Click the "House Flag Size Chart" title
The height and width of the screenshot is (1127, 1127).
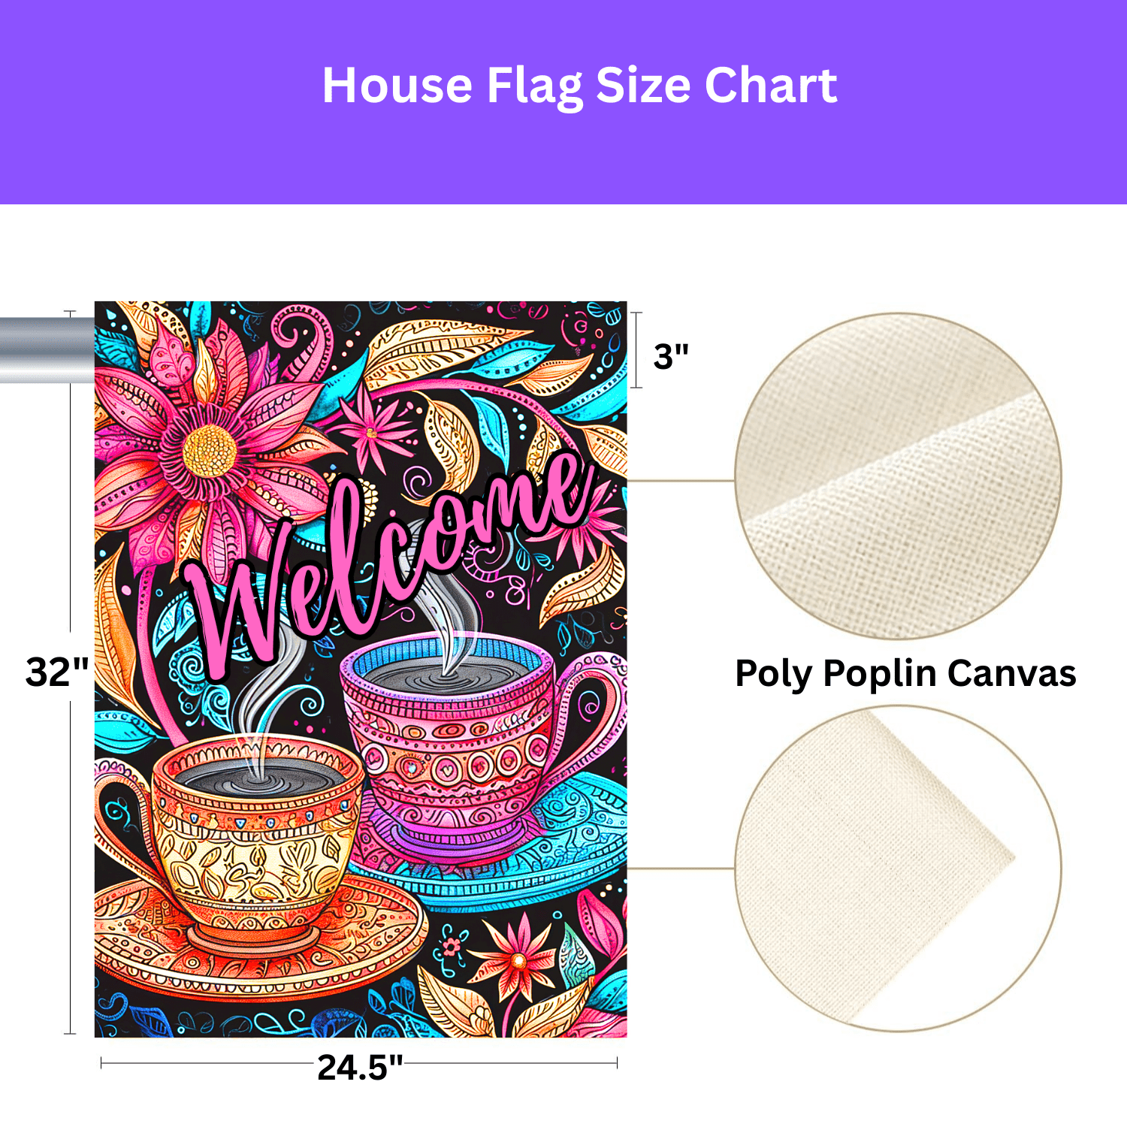coord(579,86)
